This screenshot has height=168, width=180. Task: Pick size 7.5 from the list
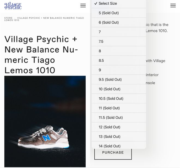[x=119, y=41]
